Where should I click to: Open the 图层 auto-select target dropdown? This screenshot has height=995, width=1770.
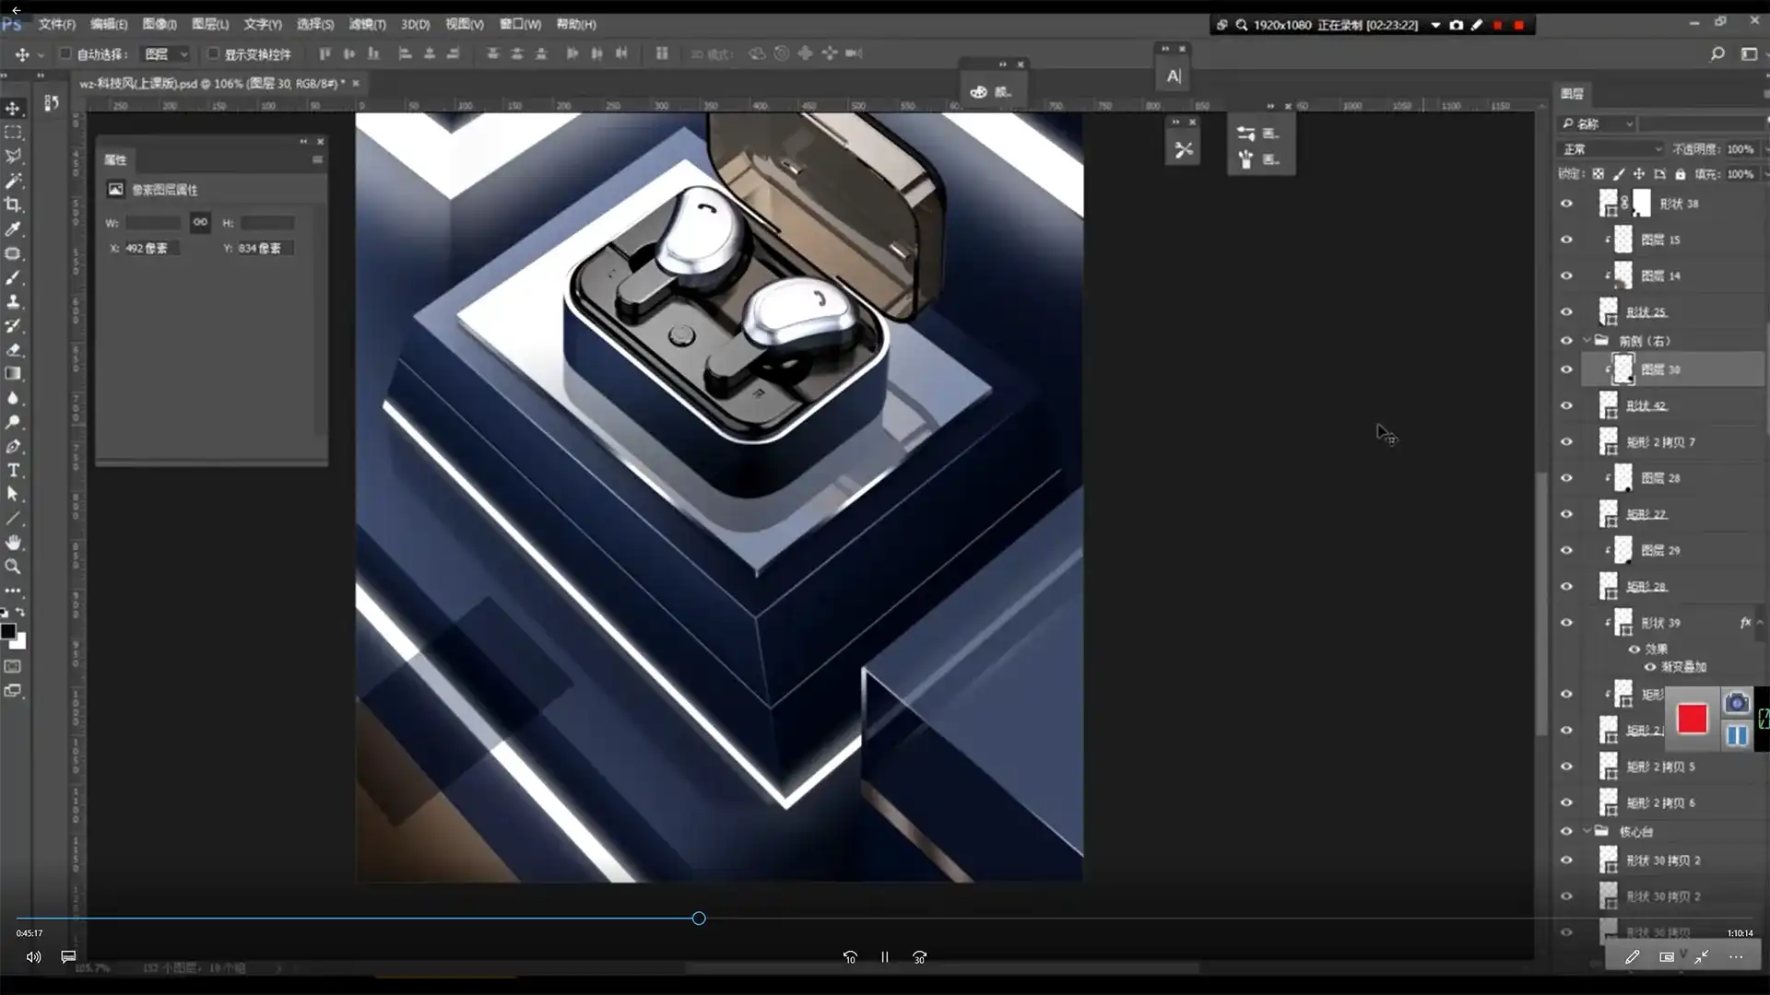167,54
